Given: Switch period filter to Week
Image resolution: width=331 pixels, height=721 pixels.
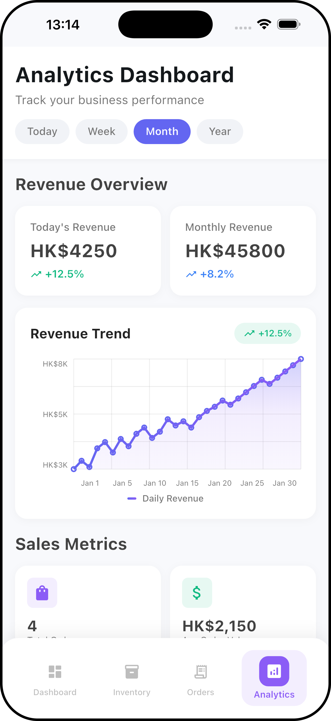Looking at the screenshot, I should pos(102,131).
